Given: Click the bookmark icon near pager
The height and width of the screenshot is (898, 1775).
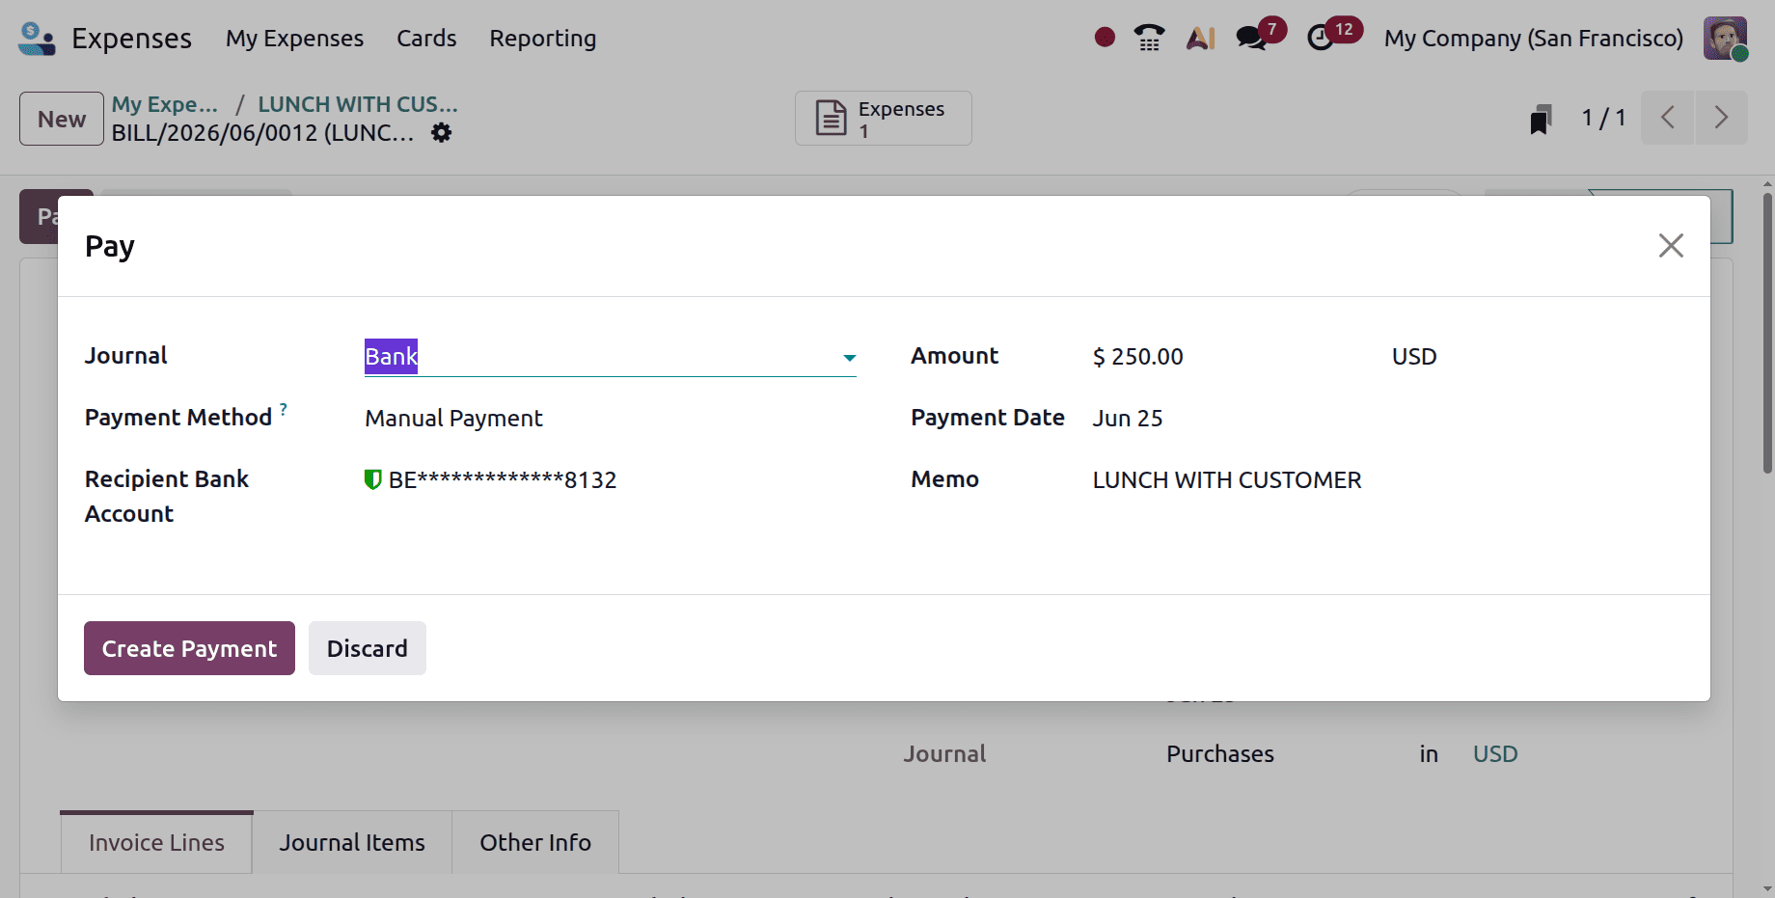Looking at the screenshot, I should point(1541,120).
